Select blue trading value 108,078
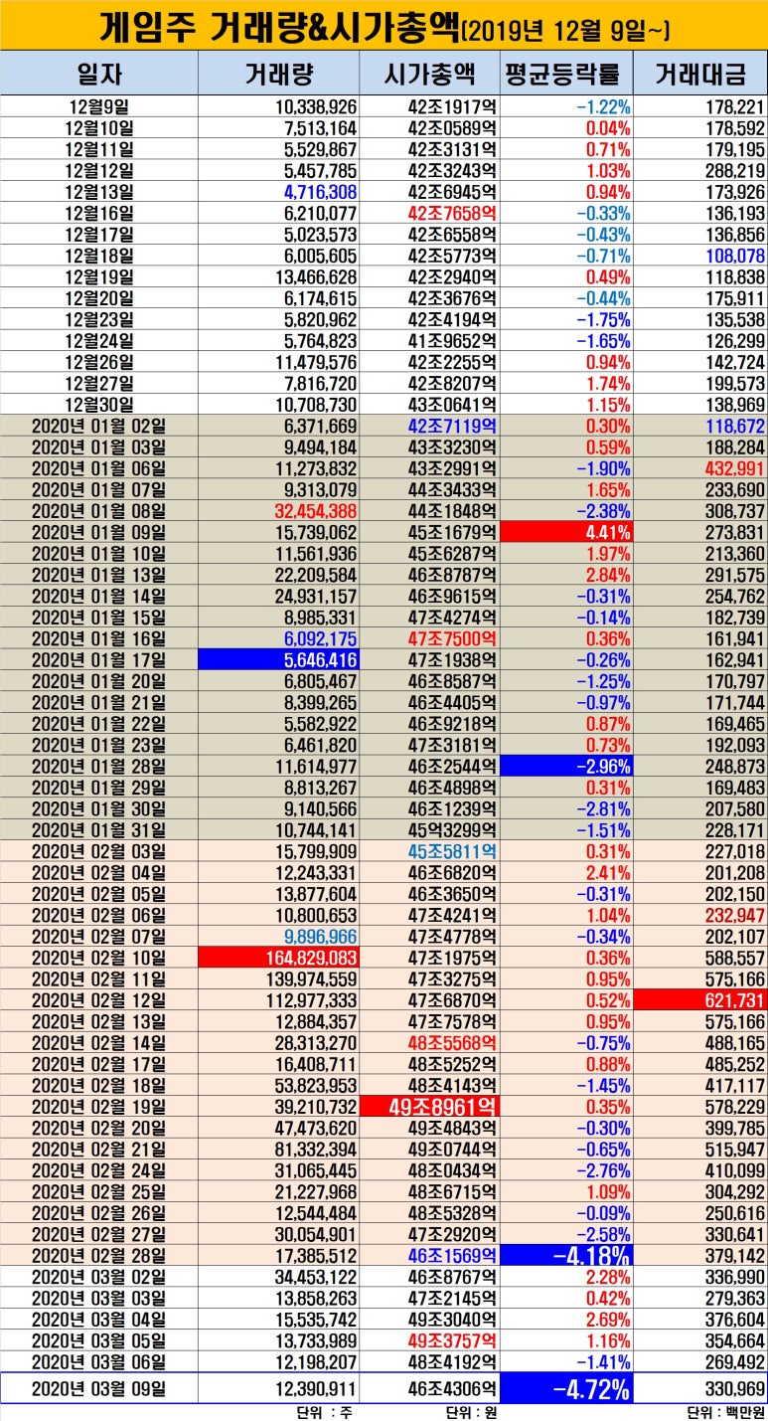This screenshot has height=1421, width=768. (x=737, y=255)
